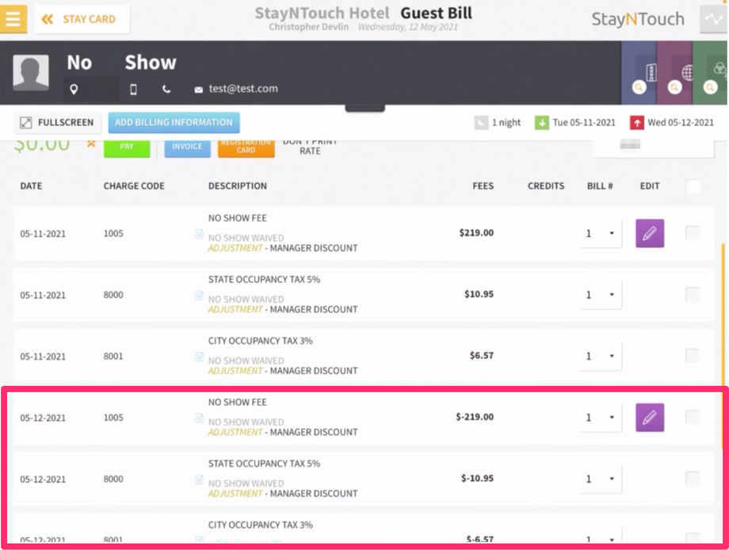Edit the No Show Fee with the purple pencil
Image resolution: width=729 pixels, height=550 pixels.
pyautogui.click(x=650, y=233)
